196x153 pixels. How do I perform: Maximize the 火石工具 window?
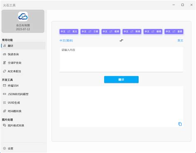click(x=182, y=5)
